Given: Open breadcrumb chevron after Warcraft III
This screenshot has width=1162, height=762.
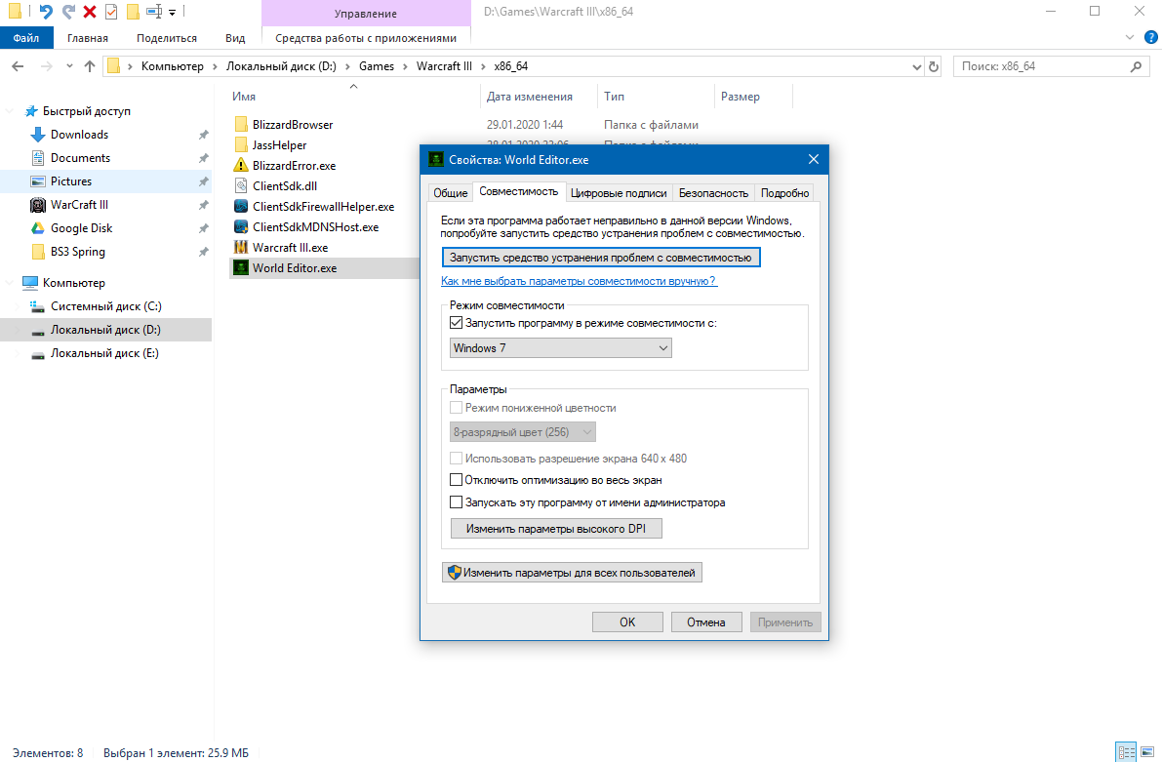Looking at the screenshot, I should (483, 66).
